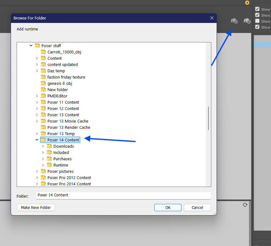271x246 pixels.
Task: Expand the Downloads subfolder
Action: coord(43,146)
